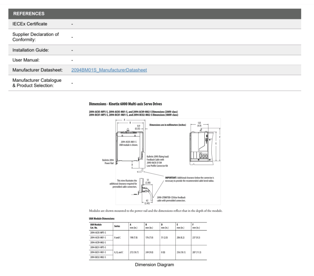Select the IECEx Certificate row label
The width and height of the screenshot is (314, 276).
pos(30,24)
